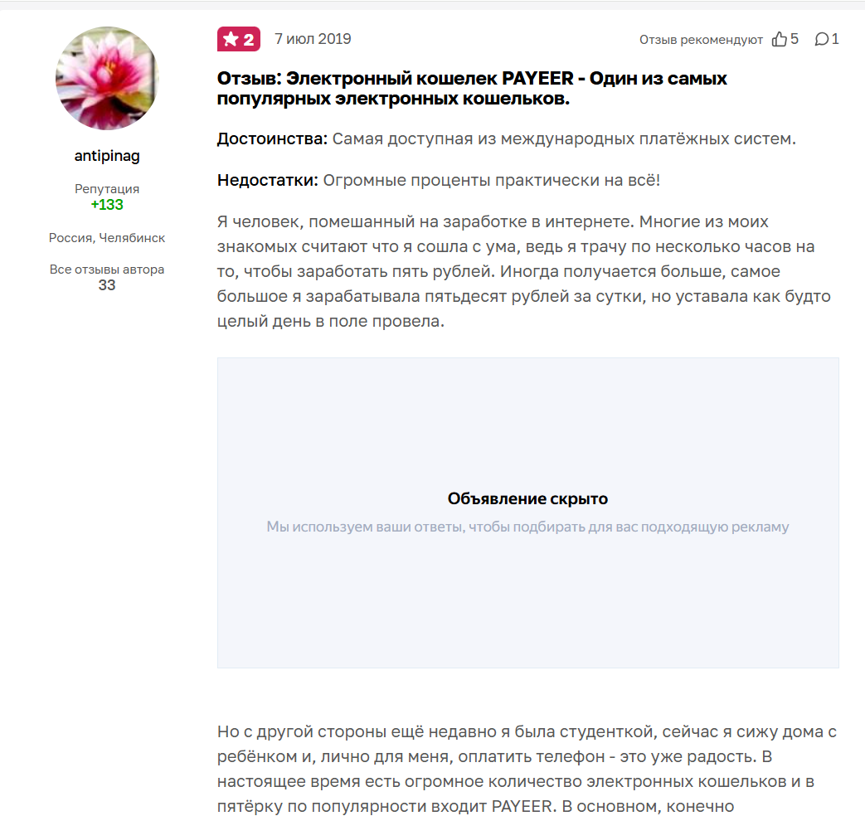Click the review title about PAYEER
The width and height of the screenshot is (865, 816).
(472, 88)
